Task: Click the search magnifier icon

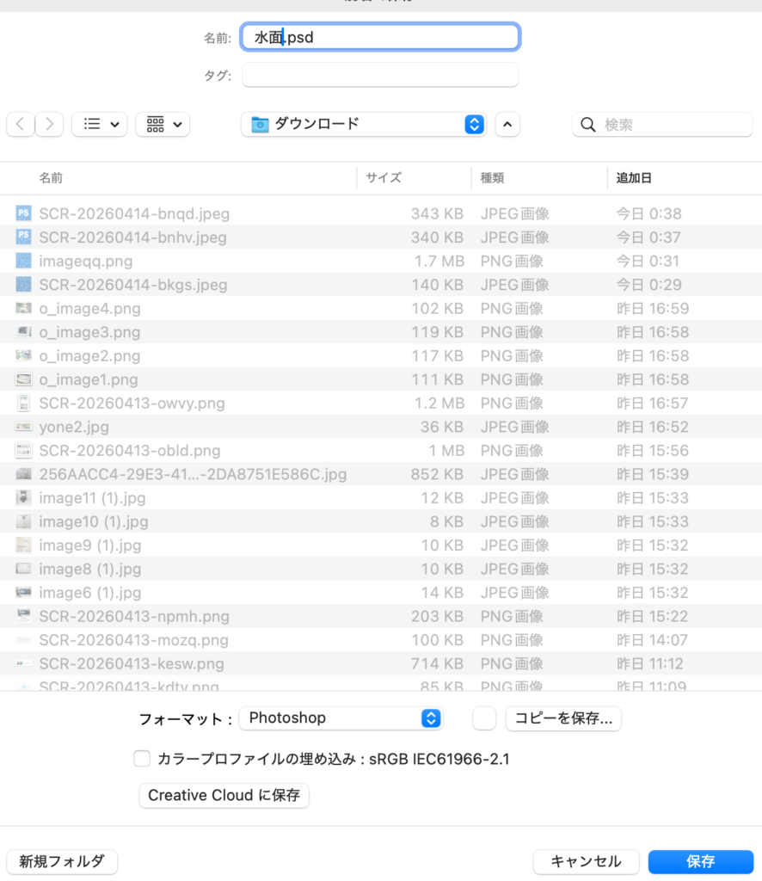Action: (588, 125)
